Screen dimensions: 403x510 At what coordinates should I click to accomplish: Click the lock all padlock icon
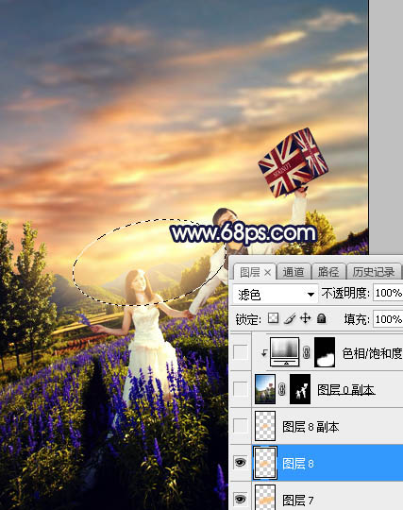pos(322,318)
